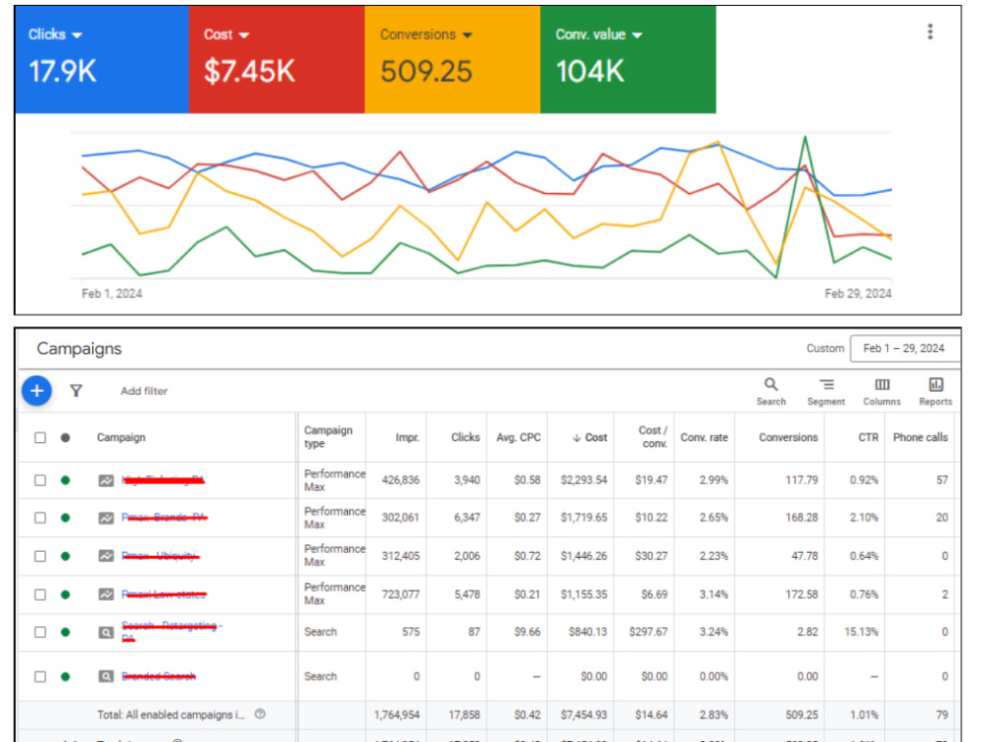The image size is (989, 742).
Task: Check the Search campaign row costing $840.13
Action: [x=40, y=632]
